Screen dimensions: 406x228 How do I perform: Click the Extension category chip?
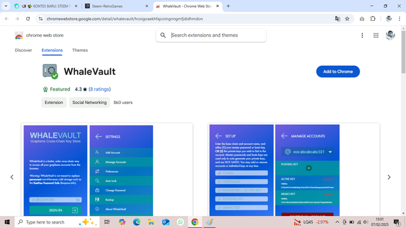(x=54, y=103)
